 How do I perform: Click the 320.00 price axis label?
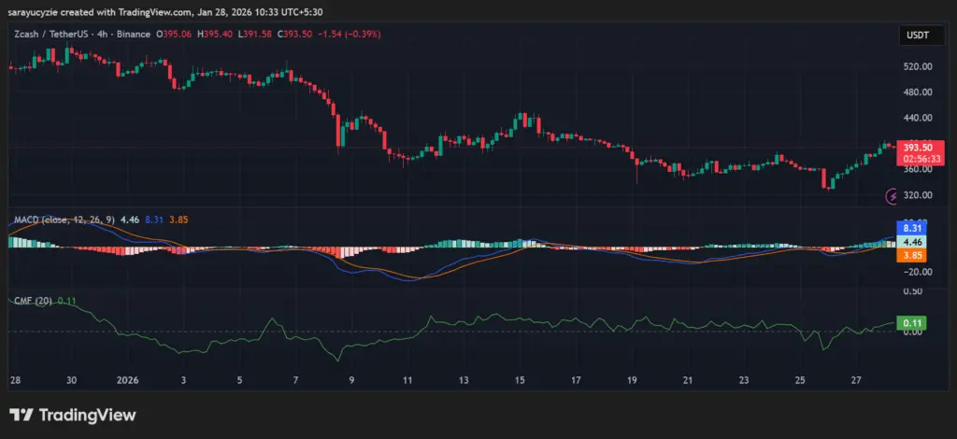tap(920, 195)
